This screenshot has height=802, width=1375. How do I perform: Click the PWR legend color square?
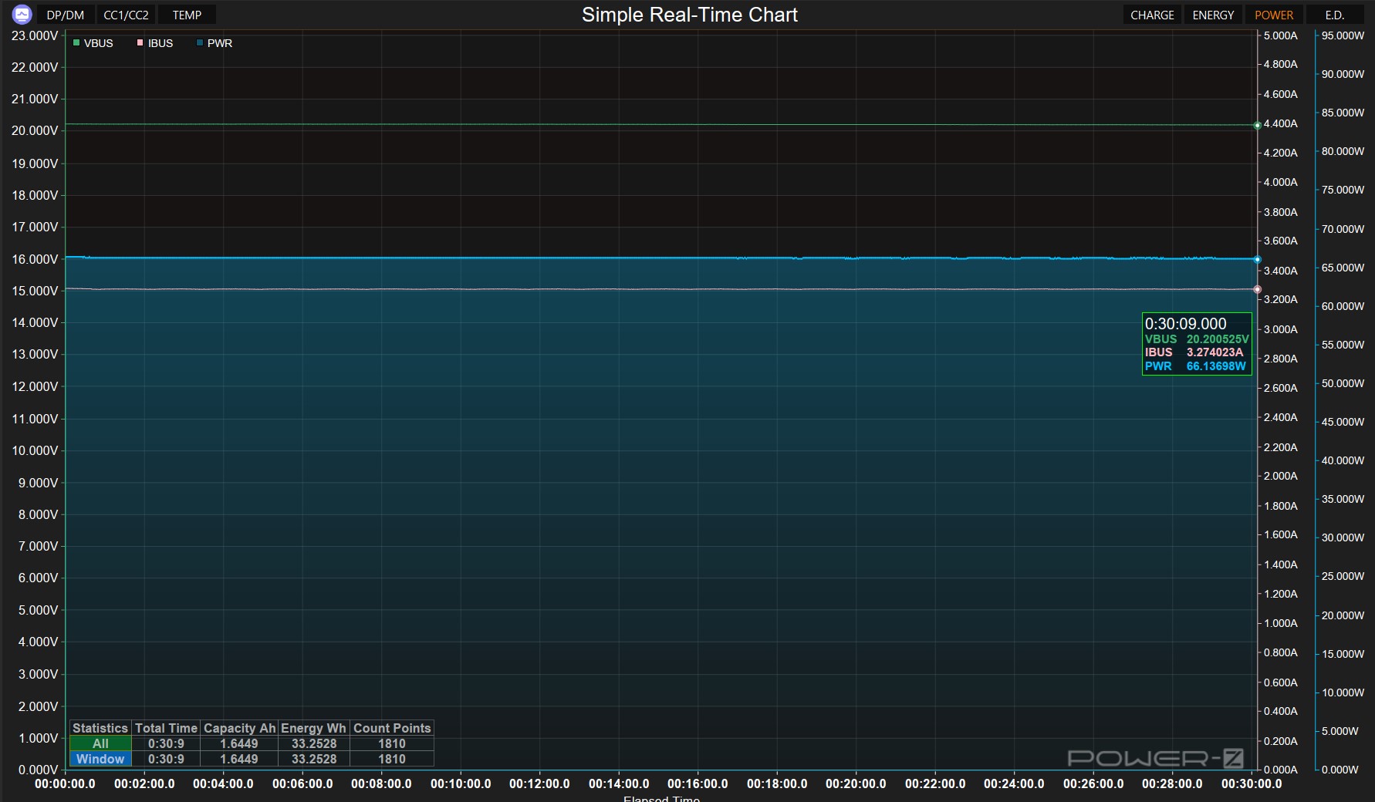(201, 43)
